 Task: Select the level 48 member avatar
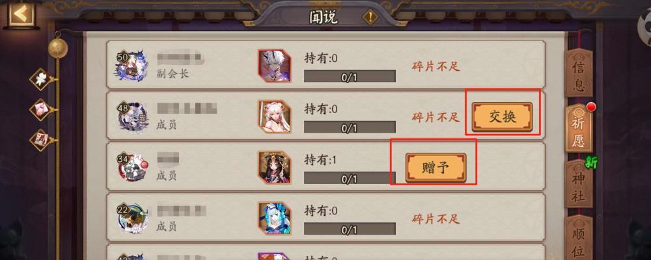coord(132,118)
